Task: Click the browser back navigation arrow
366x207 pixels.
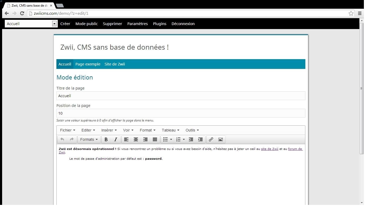Action: (x=6, y=13)
